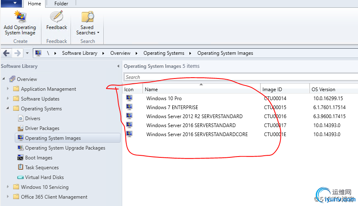Click Image ID CTU00014
Image resolution: width=358 pixels, height=206 pixels.
coord(275,99)
